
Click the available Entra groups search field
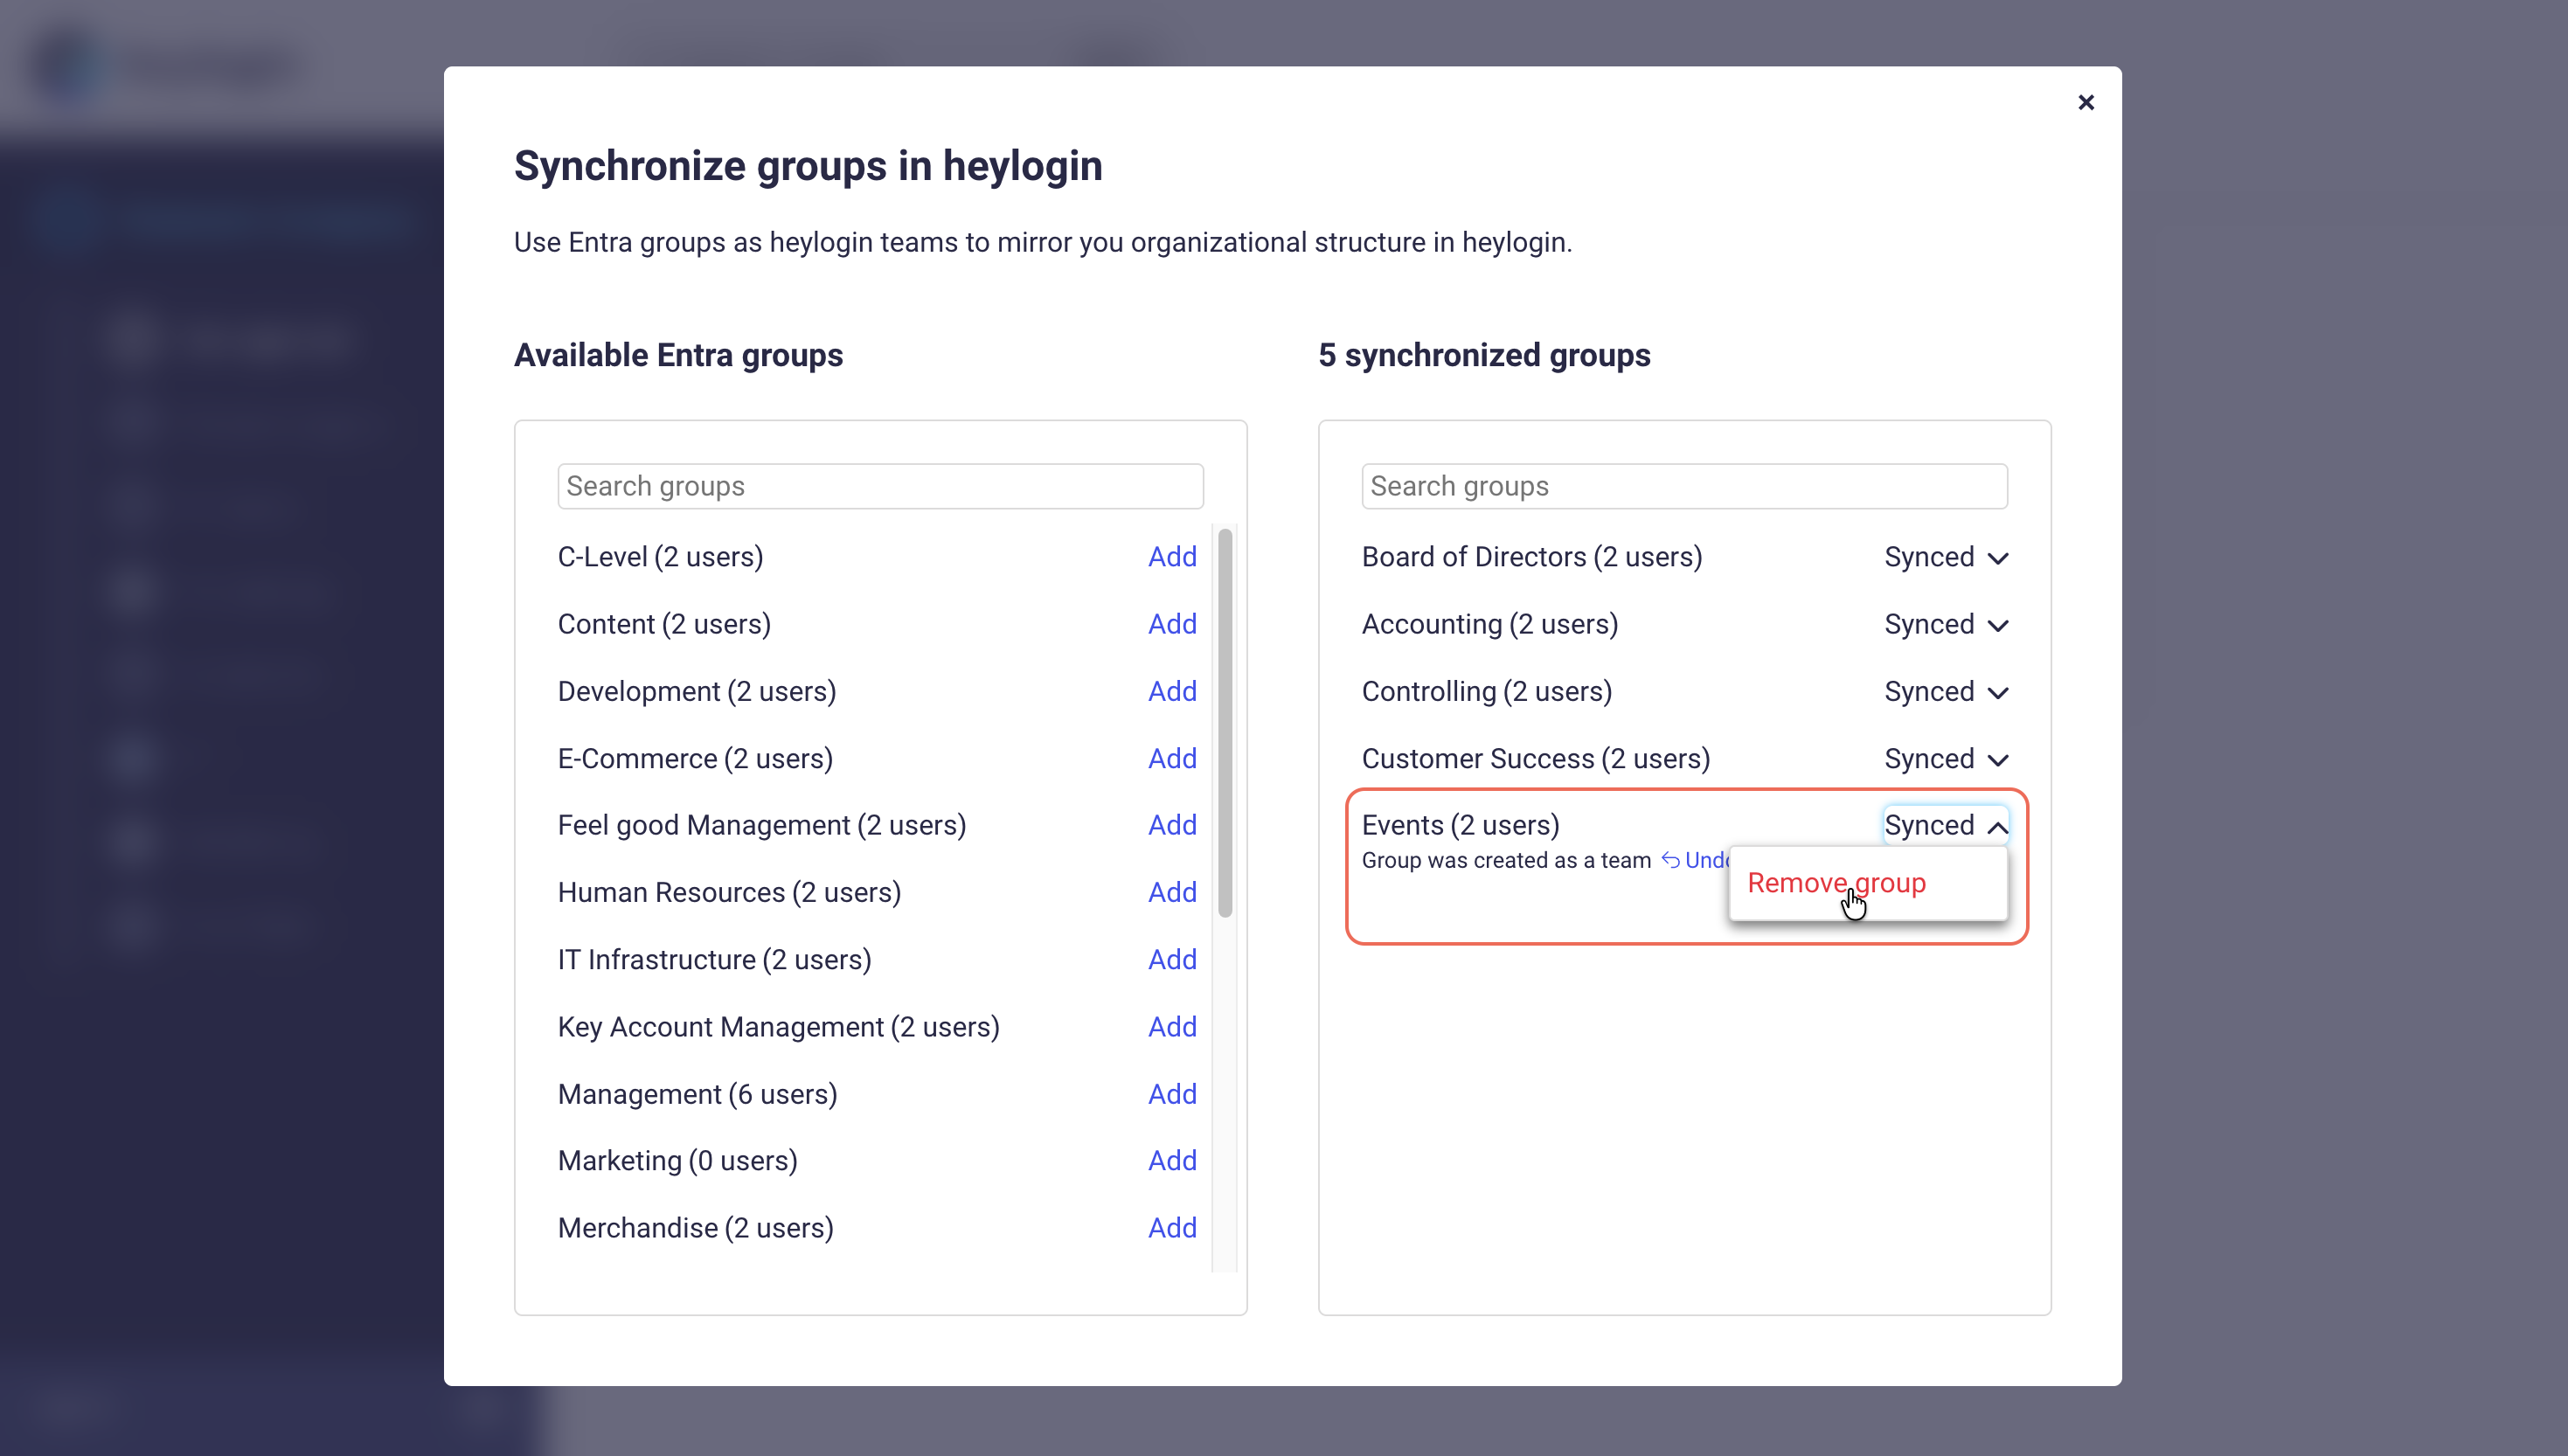[880, 486]
